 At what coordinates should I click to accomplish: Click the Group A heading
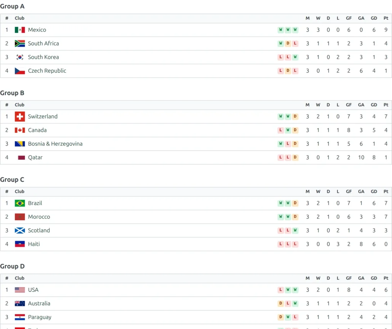[x=12, y=7]
